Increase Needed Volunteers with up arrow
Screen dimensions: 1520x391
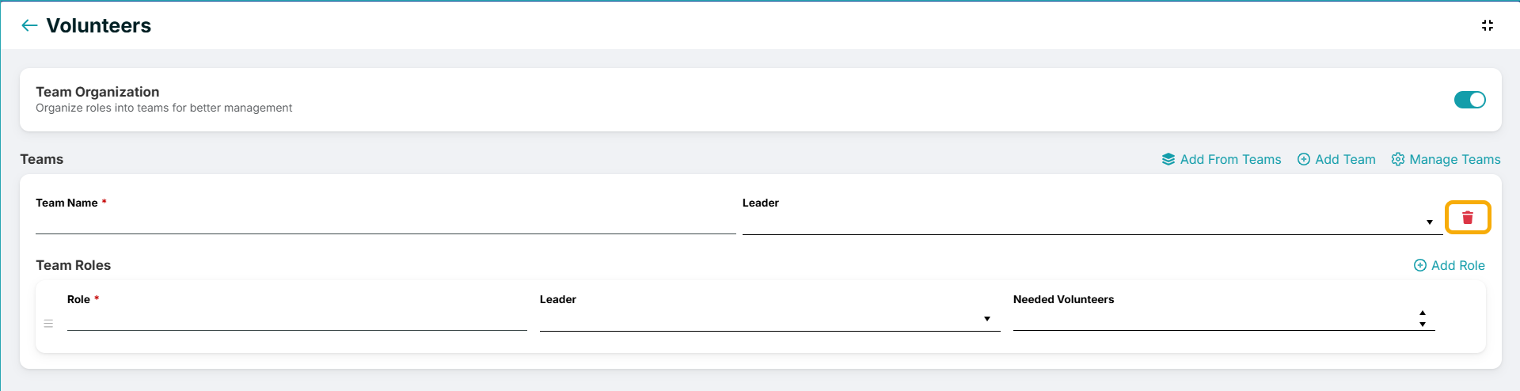click(x=1423, y=313)
